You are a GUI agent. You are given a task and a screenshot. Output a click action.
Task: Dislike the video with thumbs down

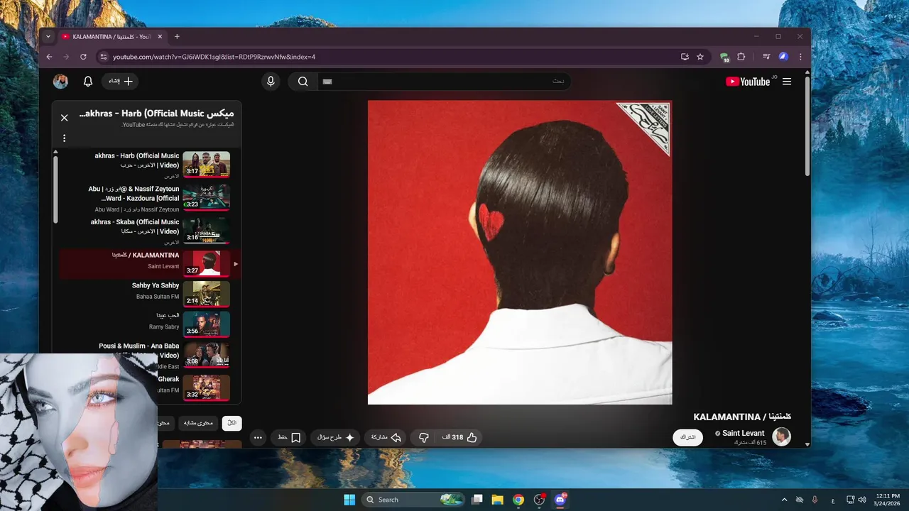pyautogui.click(x=424, y=437)
